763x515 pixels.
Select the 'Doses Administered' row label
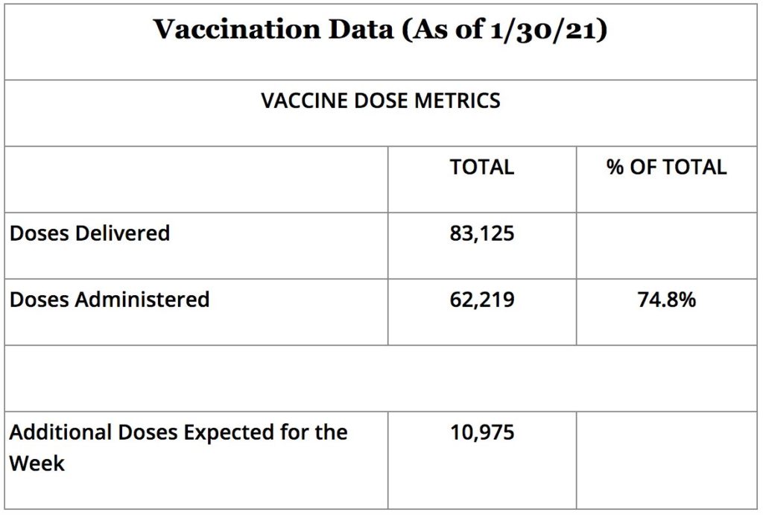pos(109,300)
